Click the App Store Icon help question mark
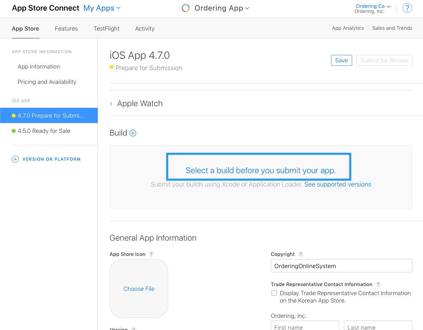The width and height of the screenshot is (423, 330). (151, 254)
